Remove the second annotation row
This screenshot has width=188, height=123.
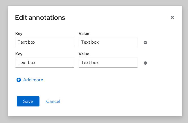[145, 63]
